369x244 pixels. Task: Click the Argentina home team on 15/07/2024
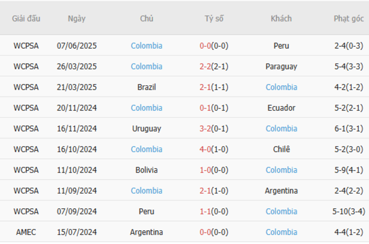(x=146, y=232)
